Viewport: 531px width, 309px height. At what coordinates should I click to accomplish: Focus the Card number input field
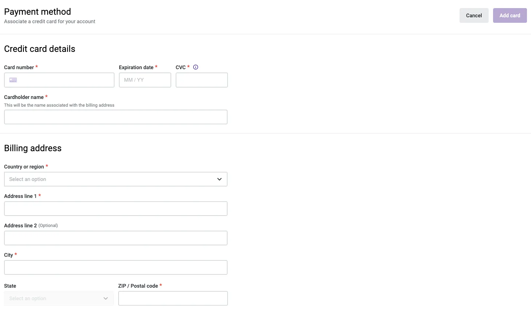pyautogui.click(x=59, y=80)
